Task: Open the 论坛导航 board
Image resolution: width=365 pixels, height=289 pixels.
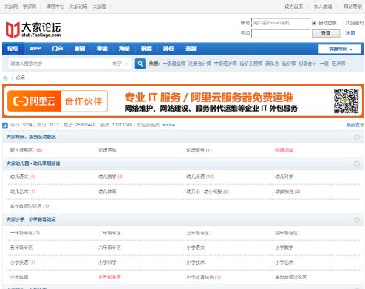Action: [x=107, y=150]
